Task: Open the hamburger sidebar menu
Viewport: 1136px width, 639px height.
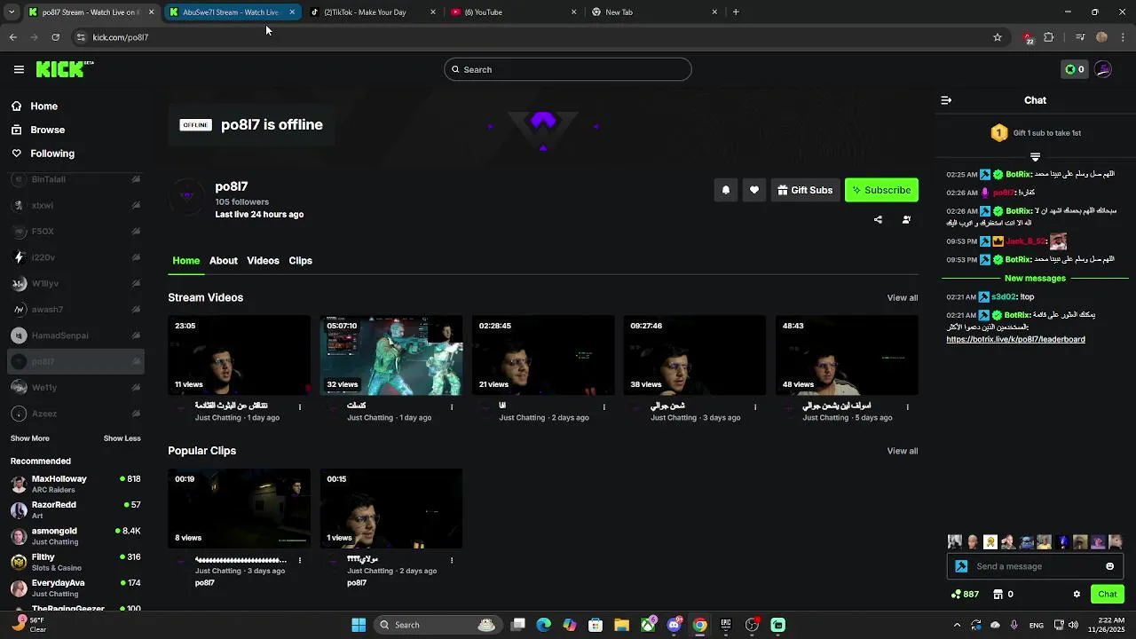Action: pyautogui.click(x=19, y=69)
